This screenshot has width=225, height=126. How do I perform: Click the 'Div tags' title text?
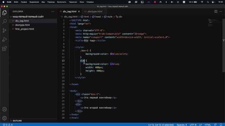pos(90,41)
